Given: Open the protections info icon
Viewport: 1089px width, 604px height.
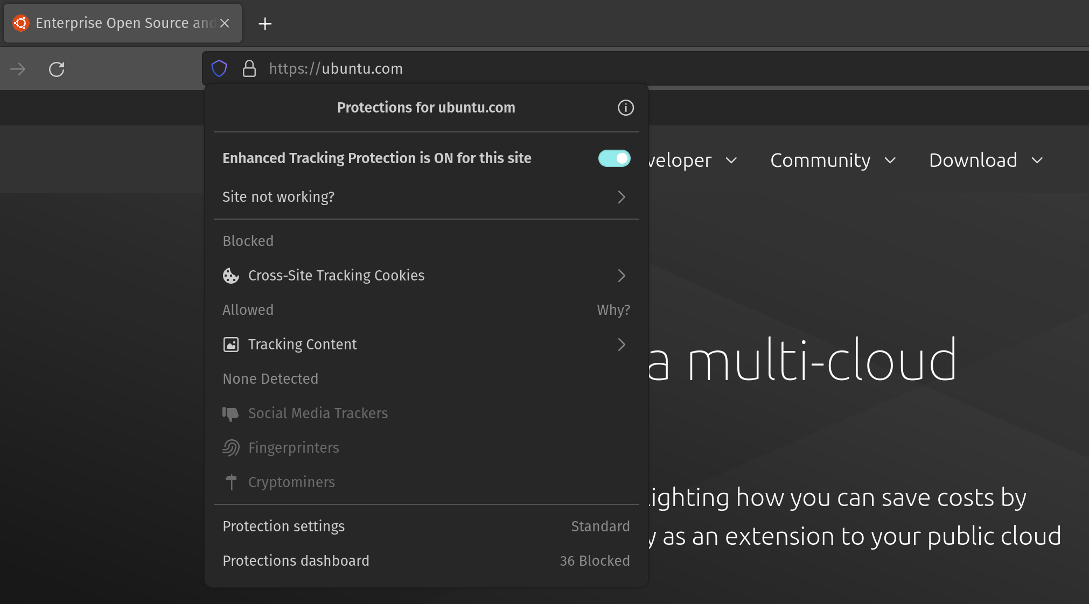Looking at the screenshot, I should coord(625,108).
